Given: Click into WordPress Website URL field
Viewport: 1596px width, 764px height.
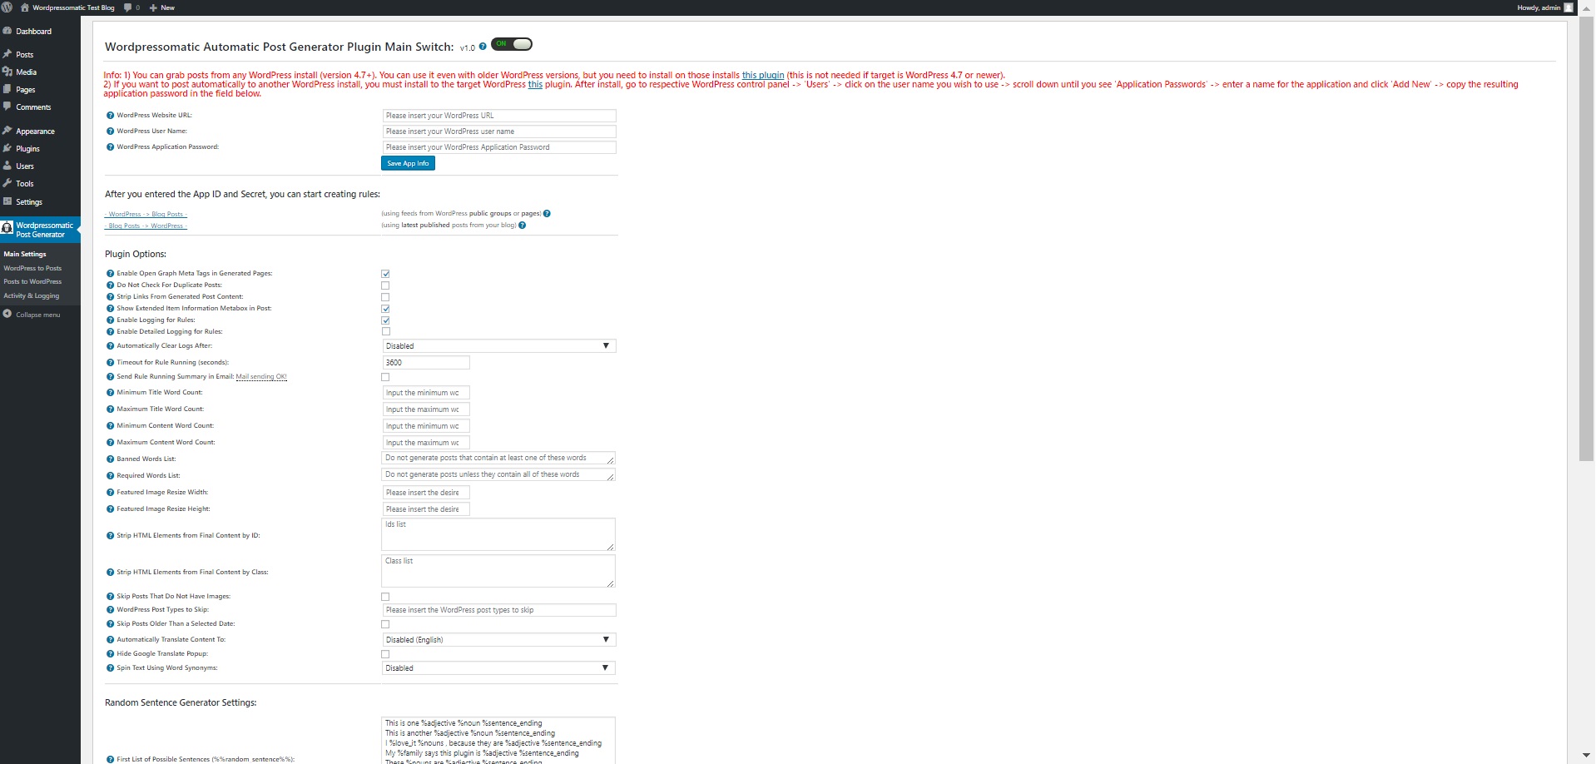Looking at the screenshot, I should pyautogui.click(x=498, y=116).
